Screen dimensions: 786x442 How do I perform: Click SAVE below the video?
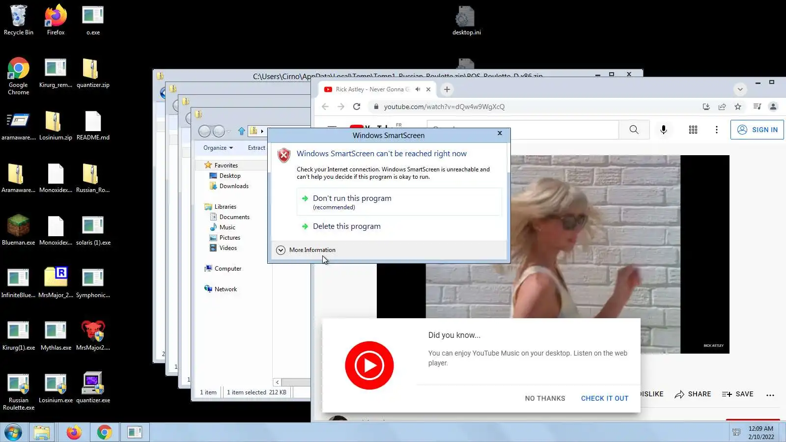click(x=737, y=394)
